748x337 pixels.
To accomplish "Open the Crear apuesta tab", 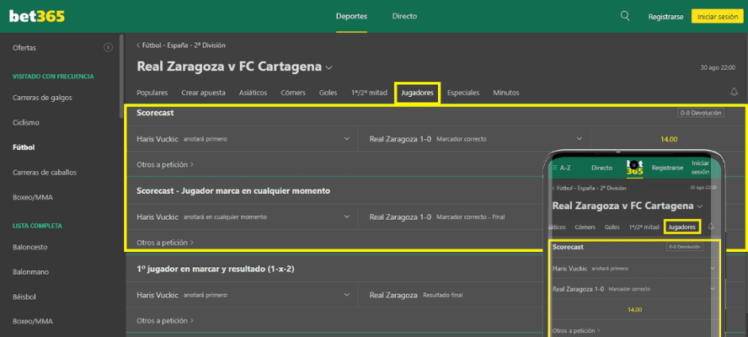I will point(203,93).
